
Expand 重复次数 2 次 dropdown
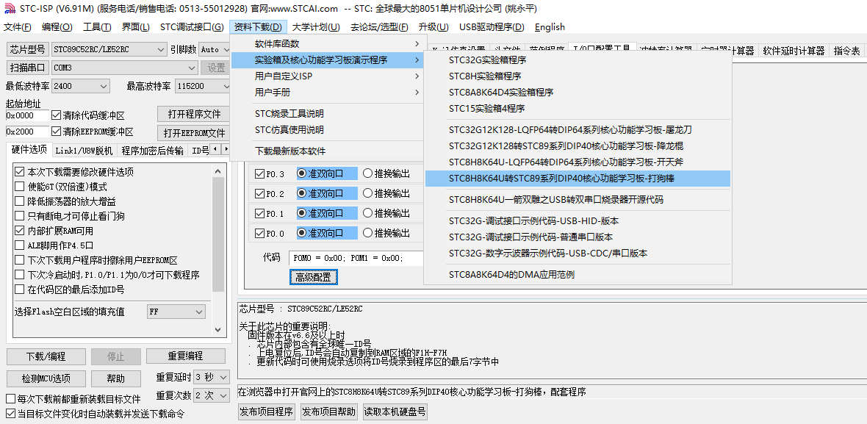coord(223,395)
